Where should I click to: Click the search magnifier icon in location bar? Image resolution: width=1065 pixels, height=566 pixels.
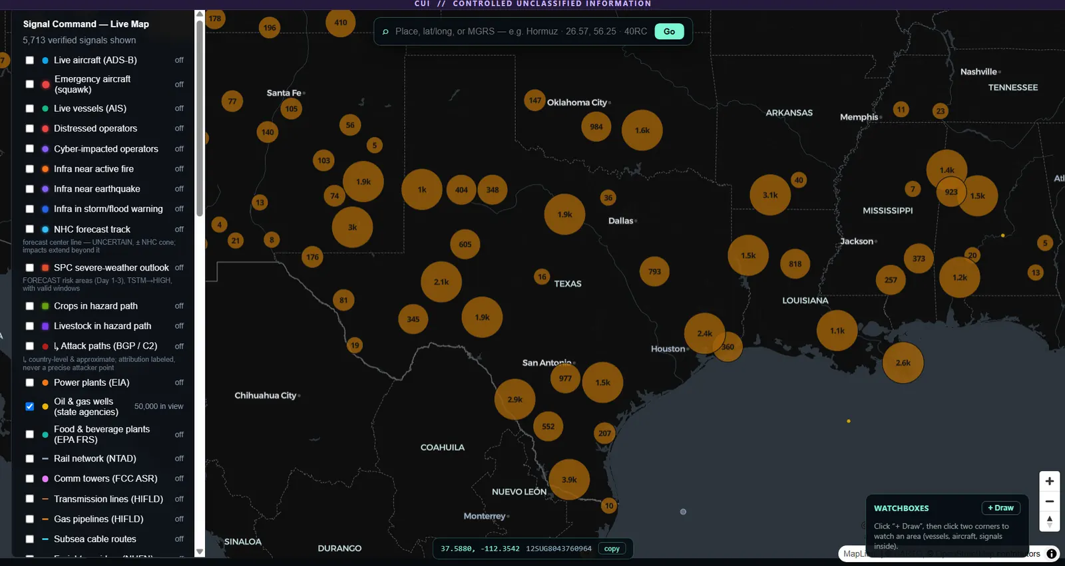coord(385,31)
